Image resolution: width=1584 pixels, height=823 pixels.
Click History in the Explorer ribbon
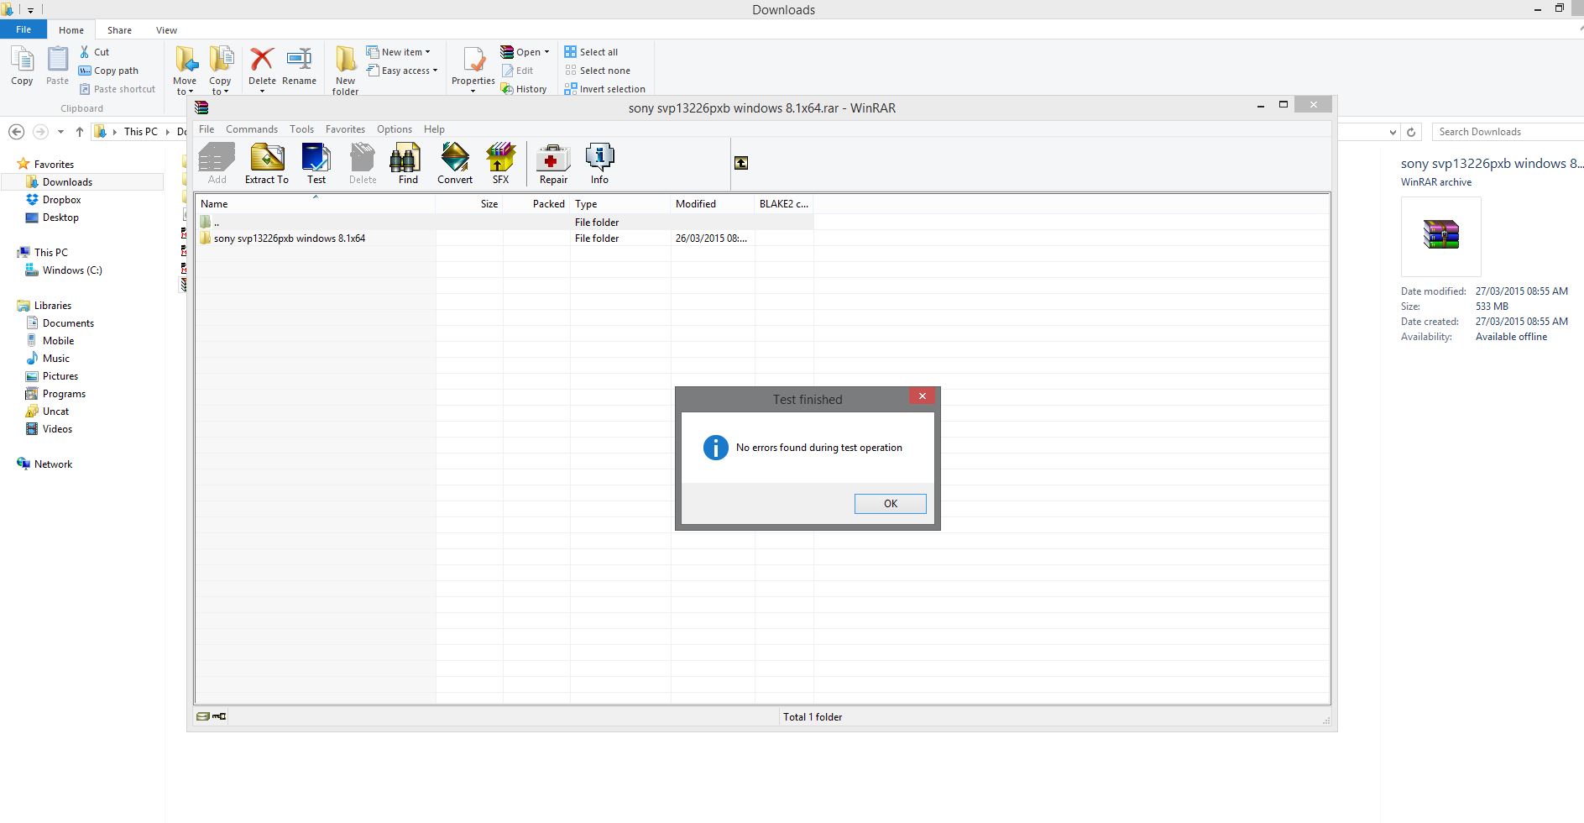point(524,89)
